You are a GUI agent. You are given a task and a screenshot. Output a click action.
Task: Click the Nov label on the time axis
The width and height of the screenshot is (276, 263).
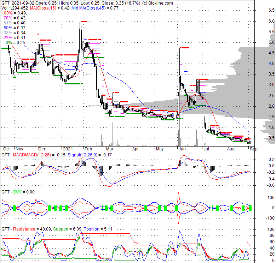(19, 149)
